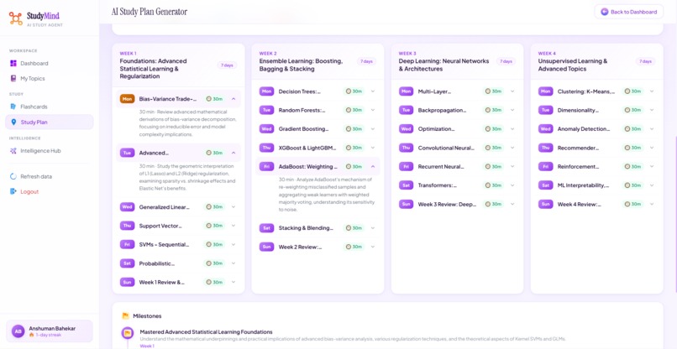Expand the Week 3 Transformers chevron
Viewport: 677px width, 349px height.
click(x=512, y=185)
